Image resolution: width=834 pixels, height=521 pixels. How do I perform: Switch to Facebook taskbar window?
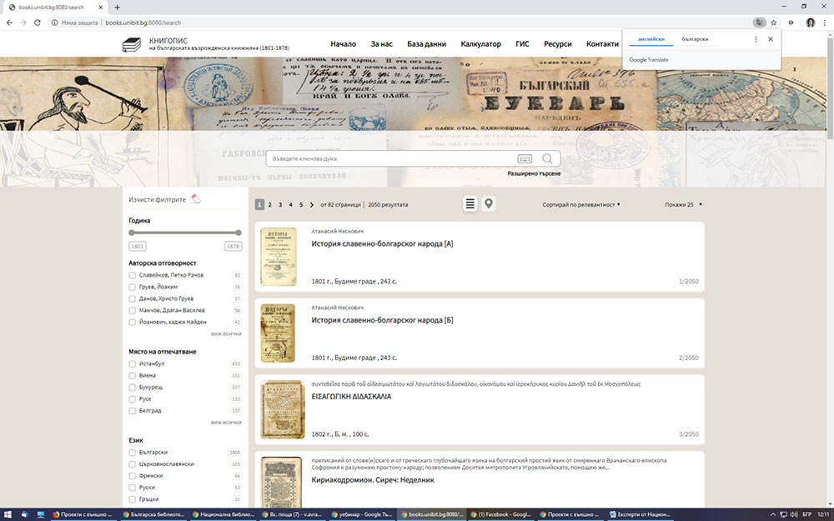[x=500, y=514]
